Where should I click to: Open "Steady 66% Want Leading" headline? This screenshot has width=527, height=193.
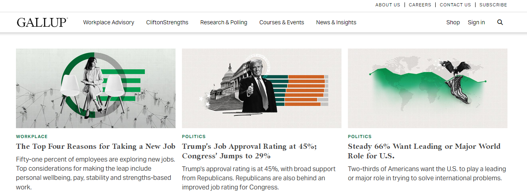(x=424, y=151)
